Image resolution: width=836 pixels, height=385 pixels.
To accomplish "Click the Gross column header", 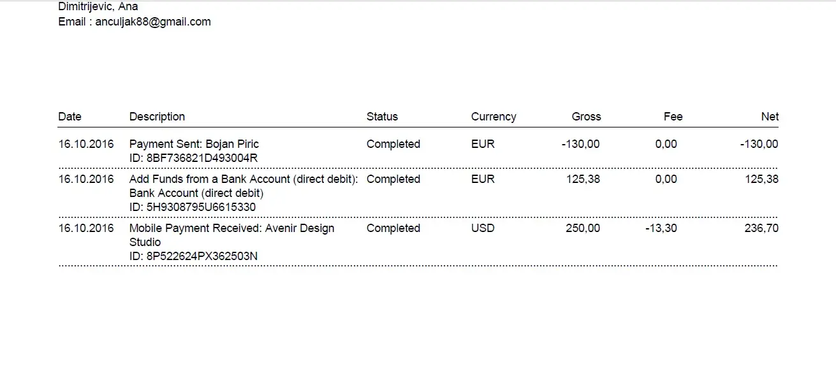I will [586, 117].
